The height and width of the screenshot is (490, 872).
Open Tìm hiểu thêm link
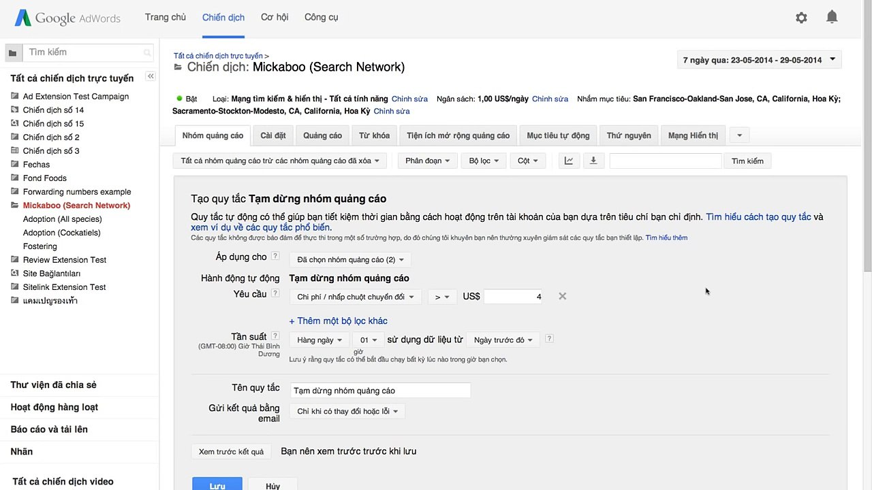[x=666, y=238]
